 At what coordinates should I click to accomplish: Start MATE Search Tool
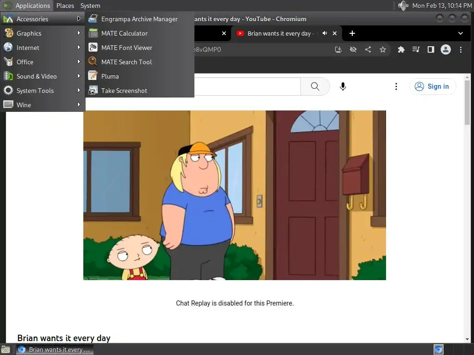click(x=140, y=62)
